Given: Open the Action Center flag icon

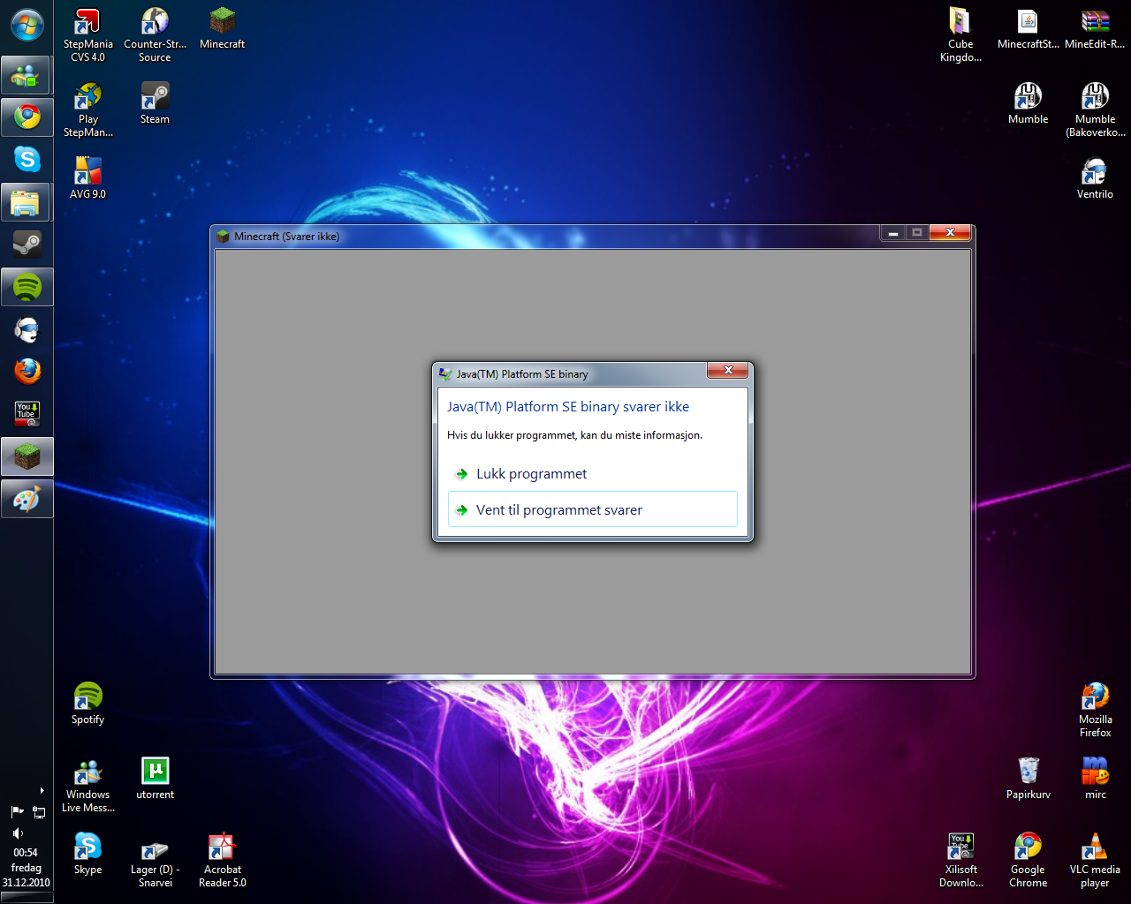Looking at the screenshot, I should [17, 812].
